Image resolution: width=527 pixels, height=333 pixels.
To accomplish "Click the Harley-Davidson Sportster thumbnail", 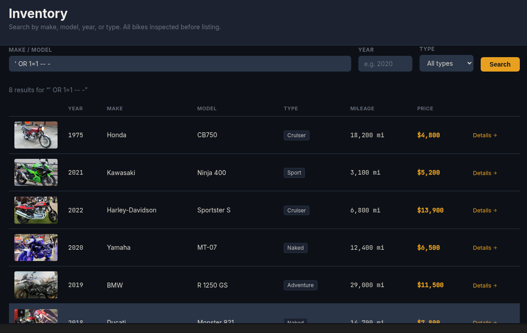I will pos(36,210).
